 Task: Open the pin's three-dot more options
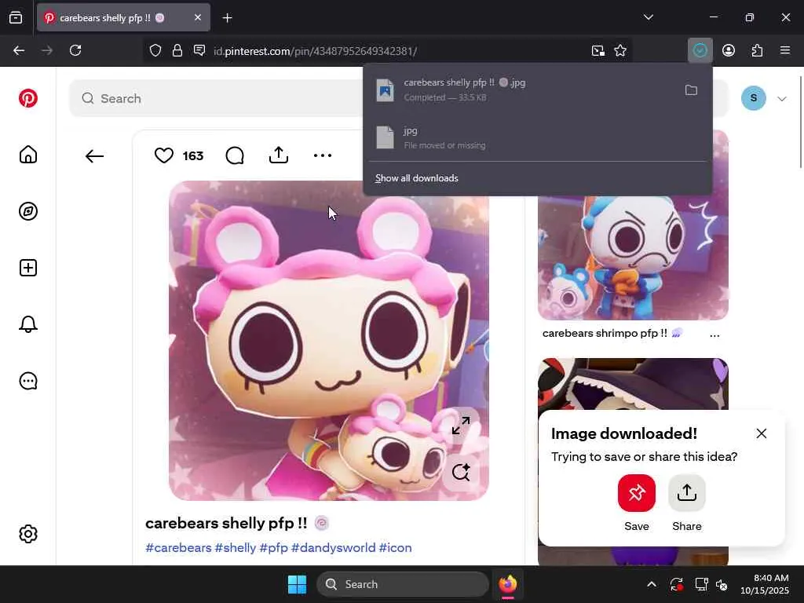tap(323, 155)
